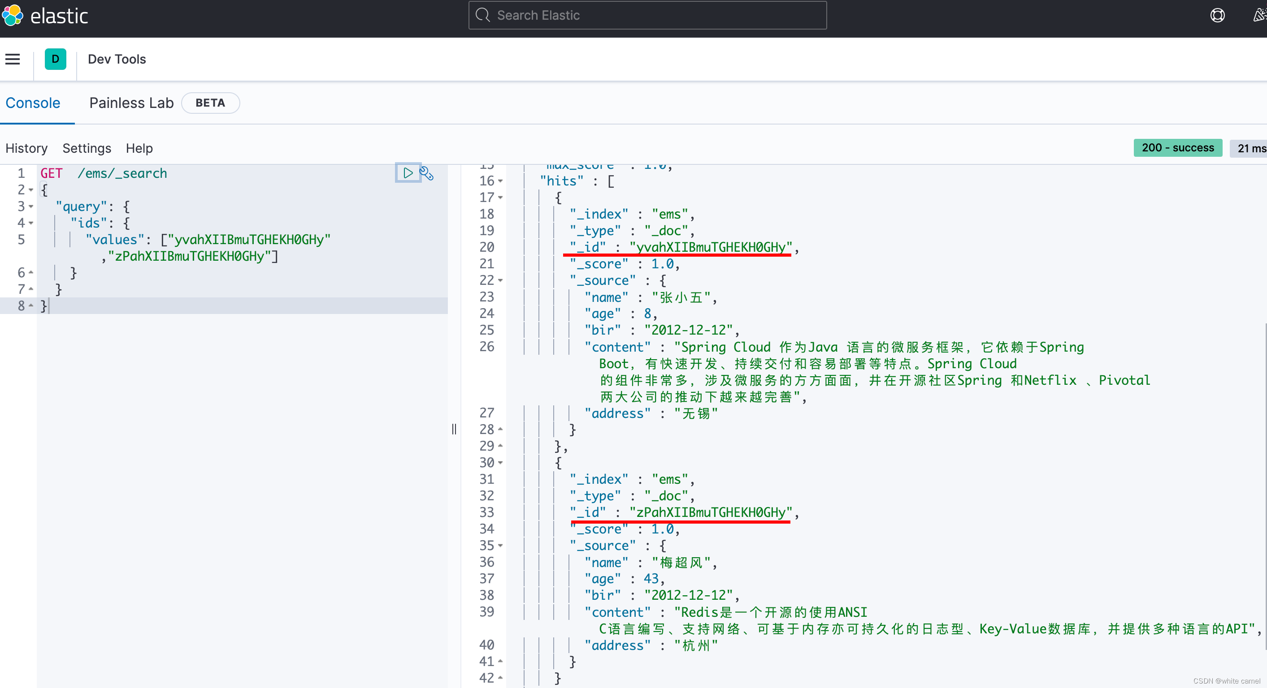Click the Hamburger menu icon top left

pyautogui.click(x=13, y=59)
